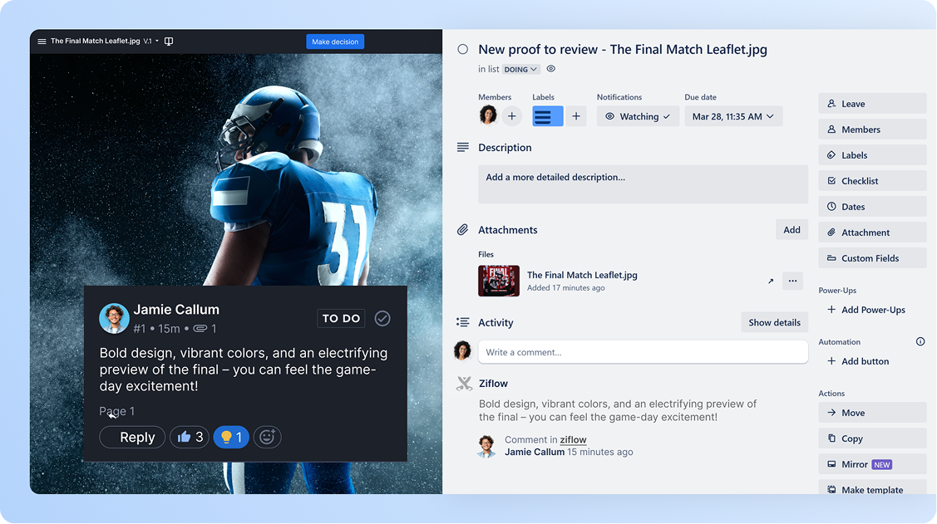
Task: Click the spread view icon beside V.1
Action: pos(169,41)
